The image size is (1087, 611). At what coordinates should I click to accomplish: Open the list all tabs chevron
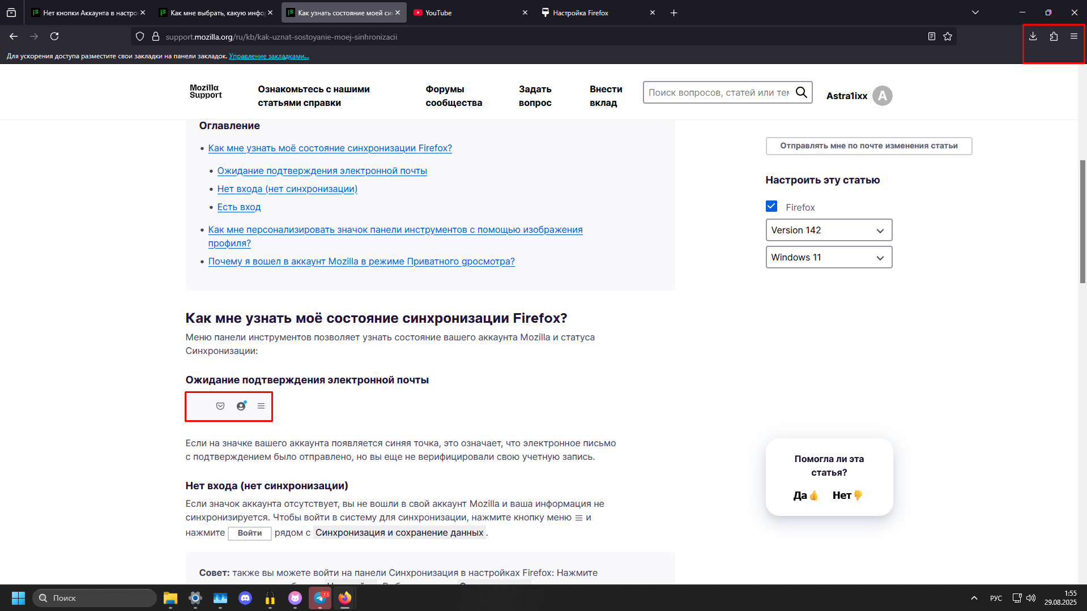click(x=975, y=12)
